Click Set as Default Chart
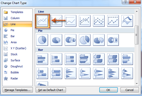The image size is (142, 96). click(51, 90)
